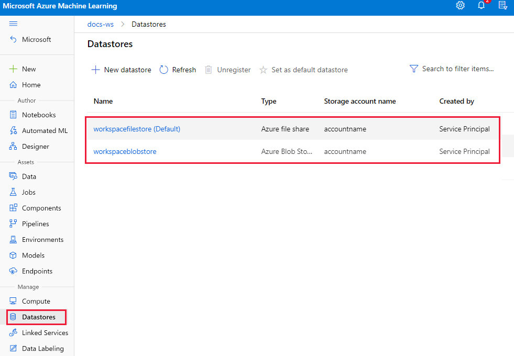Screen dimensions: 514x356
Task: Click the Data icon in sidebar
Action: 13,176
